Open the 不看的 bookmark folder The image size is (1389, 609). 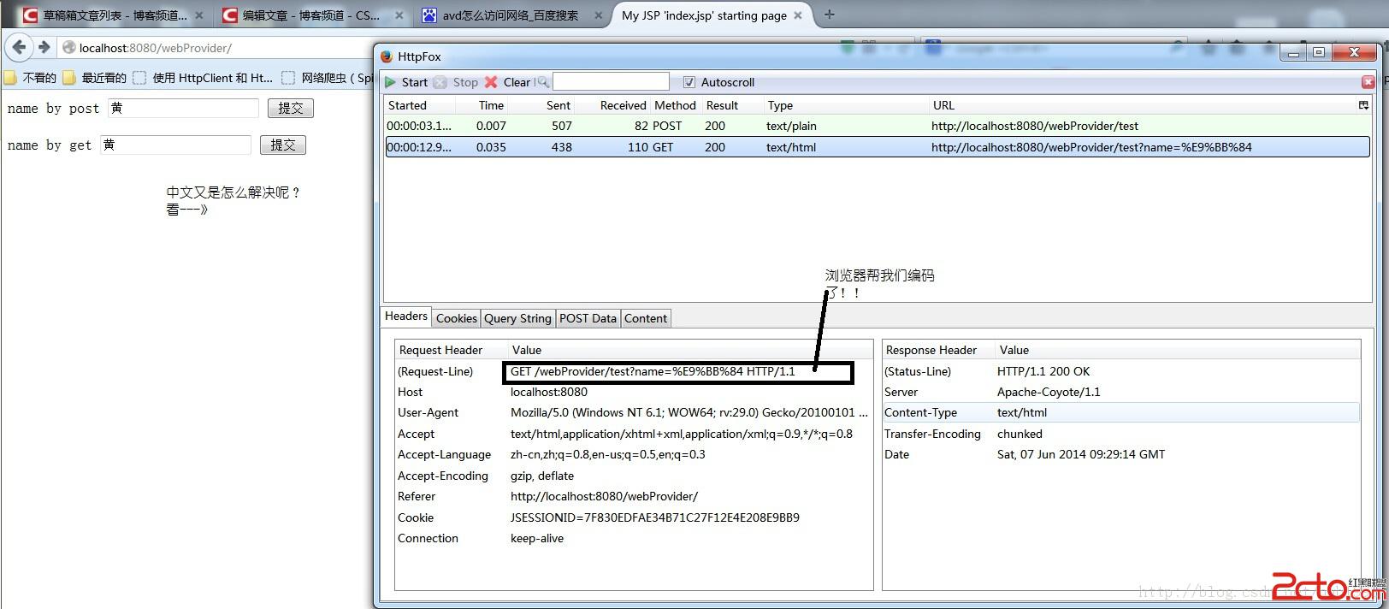(30, 78)
